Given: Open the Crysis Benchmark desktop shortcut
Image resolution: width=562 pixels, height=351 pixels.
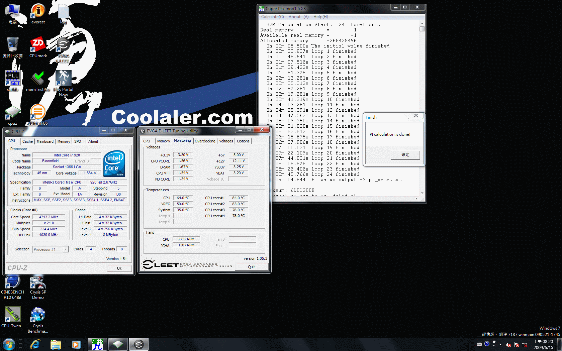Looking at the screenshot, I should pos(38,320).
